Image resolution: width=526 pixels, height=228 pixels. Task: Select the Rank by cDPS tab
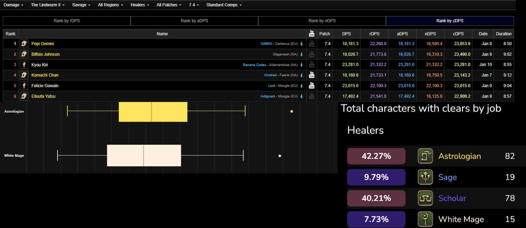click(x=450, y=21)
